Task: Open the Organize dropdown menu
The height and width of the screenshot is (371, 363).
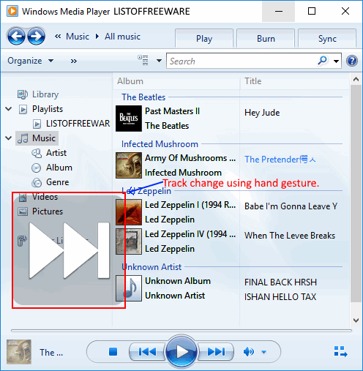Action: (30, 61)
